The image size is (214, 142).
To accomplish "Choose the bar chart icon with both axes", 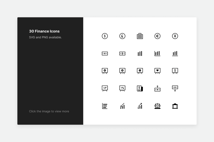I will pyautogui.click(x=157, y=53).
